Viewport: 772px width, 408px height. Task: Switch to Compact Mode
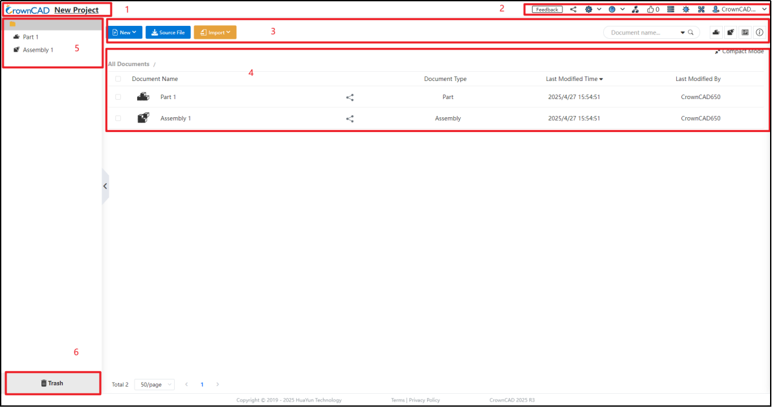[739, 51]
